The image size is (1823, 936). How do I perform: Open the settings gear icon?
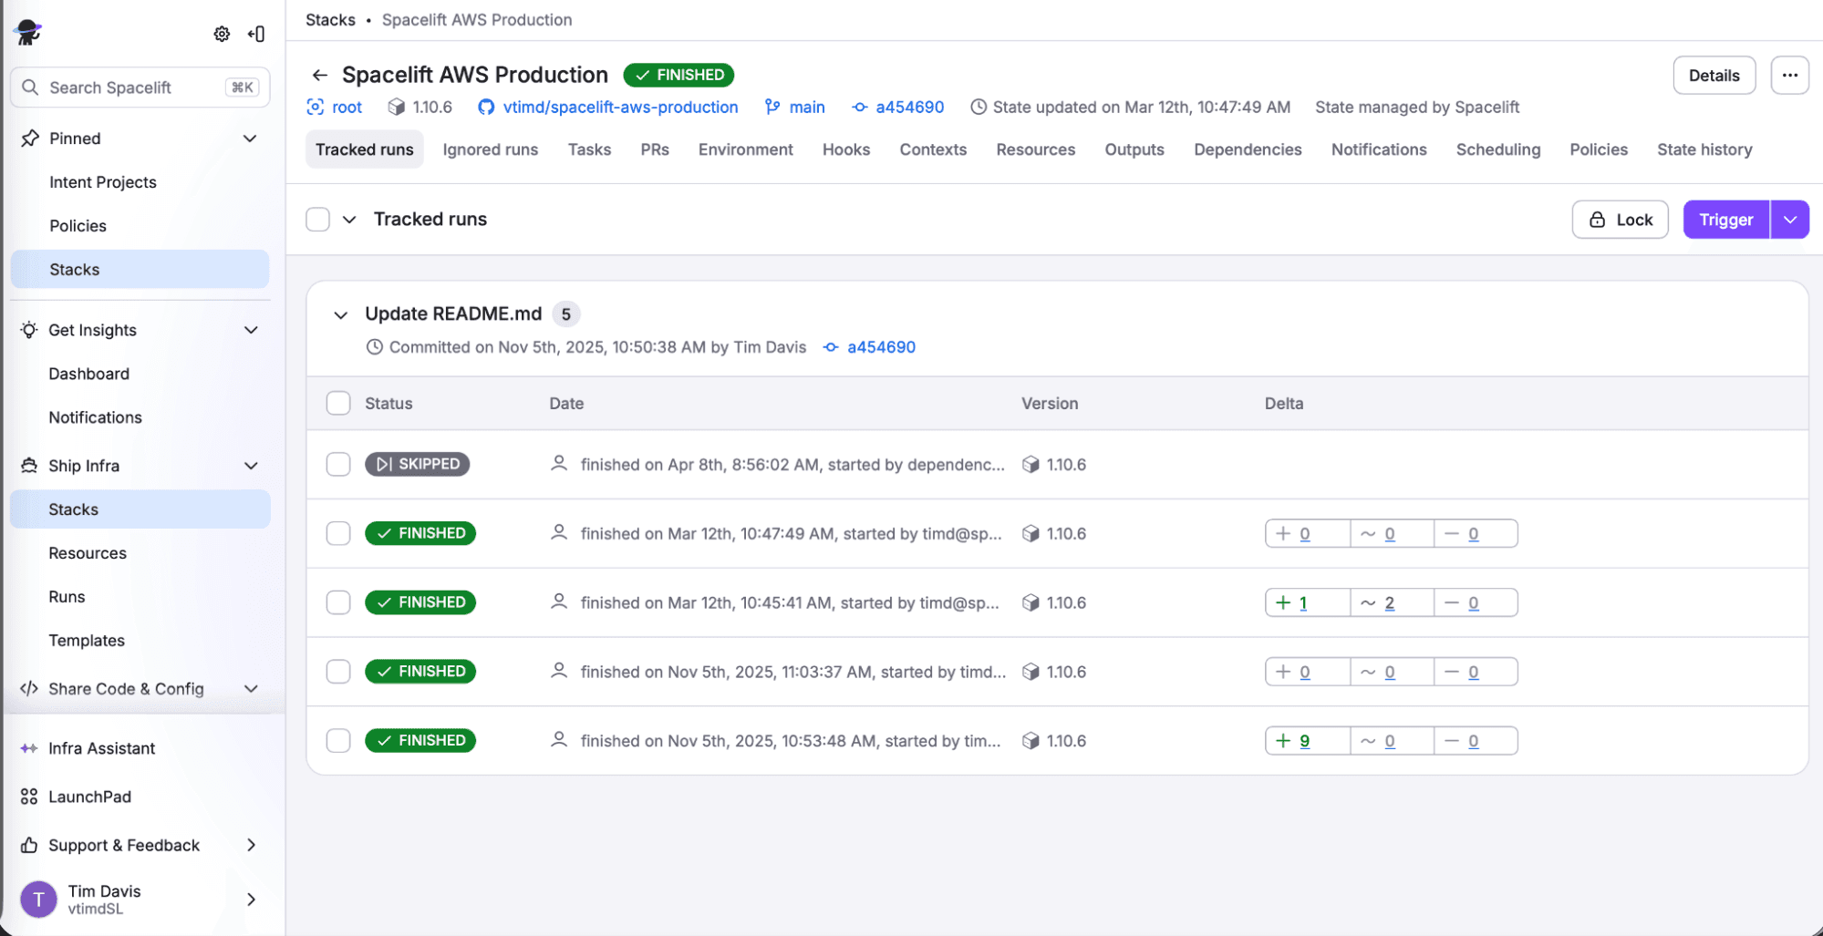pos(222,34)
